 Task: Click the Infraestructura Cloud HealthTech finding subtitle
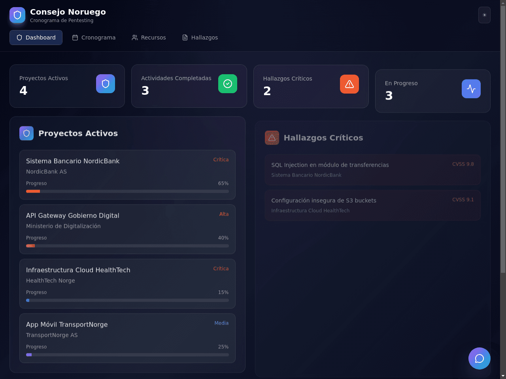(x=310, y=211)
